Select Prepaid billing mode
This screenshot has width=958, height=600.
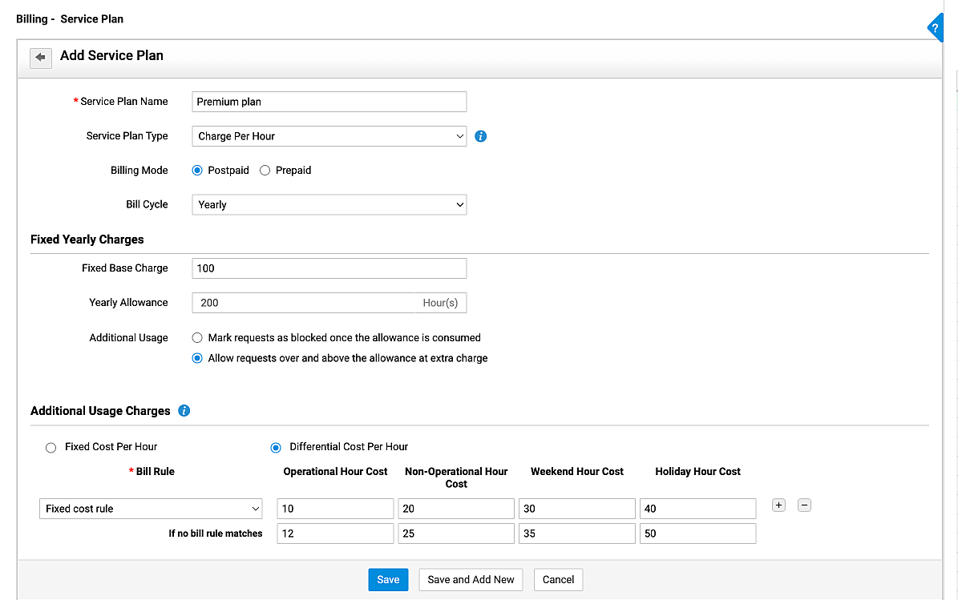(x=265, y=171)
